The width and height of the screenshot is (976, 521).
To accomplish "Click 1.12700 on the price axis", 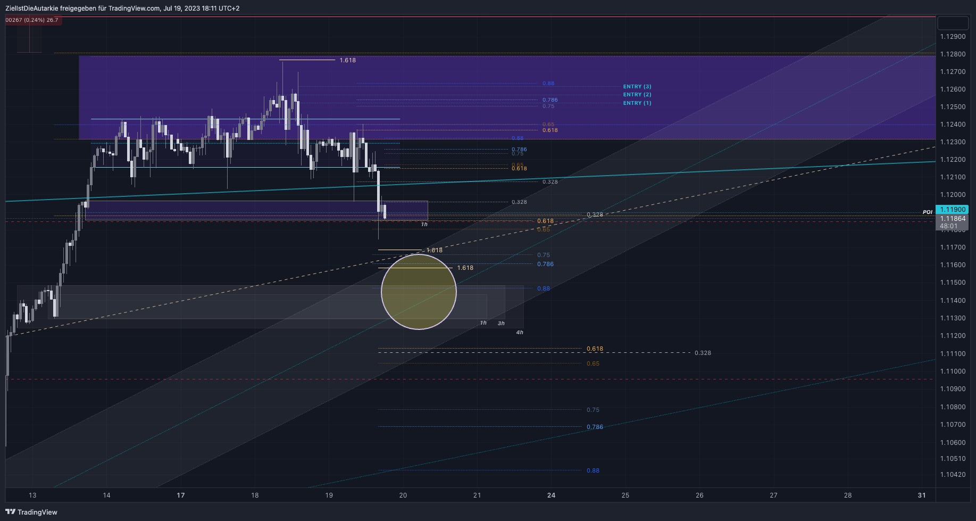I will point(953,72).
